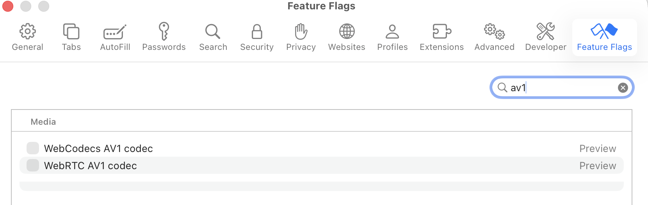This screenshot has height=205, width=648.
Task: Close the Feature Flags window
Action: point(8,6)
